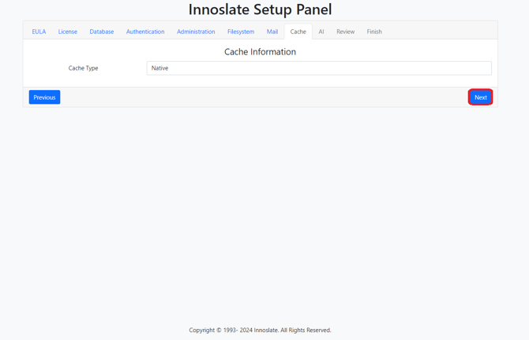Image resolution: width=529 pixels, height=340 pixels.
Task: Open the Cache Type dropdown showing Native
Action: click(319, 68)
